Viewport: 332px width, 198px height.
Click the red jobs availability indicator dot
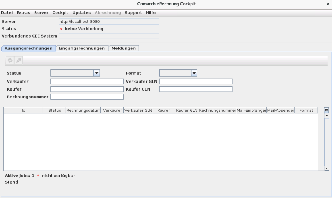click(x=38, y=176)
